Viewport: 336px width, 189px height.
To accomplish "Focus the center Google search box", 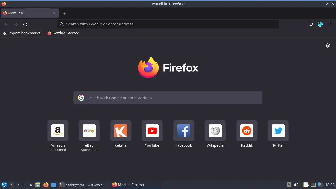I will [168, 98].
